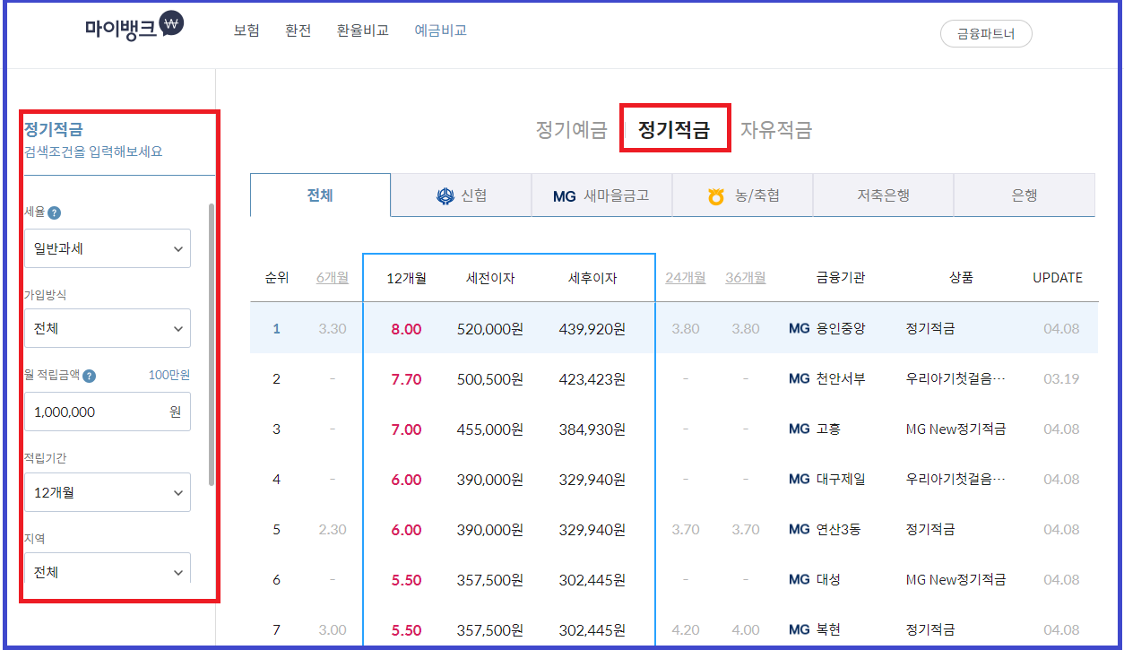Image resolution: width=1124 pixels, height=650 pixels.
Task: Click the 세후이자 column header
Action: tap(592, 278)
